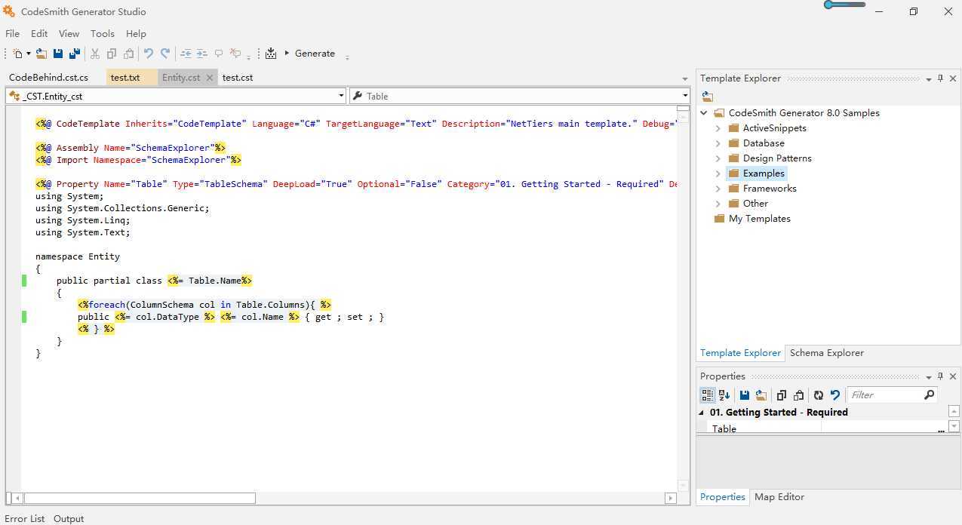Expand the Other folder
The width and height of the screenshot is (962, 525).
click(x=718, y=204)
